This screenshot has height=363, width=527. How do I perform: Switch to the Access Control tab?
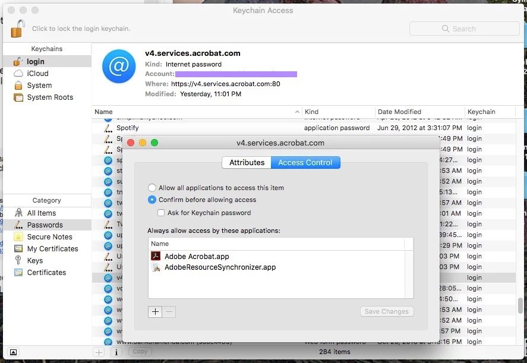coord(305,163)
